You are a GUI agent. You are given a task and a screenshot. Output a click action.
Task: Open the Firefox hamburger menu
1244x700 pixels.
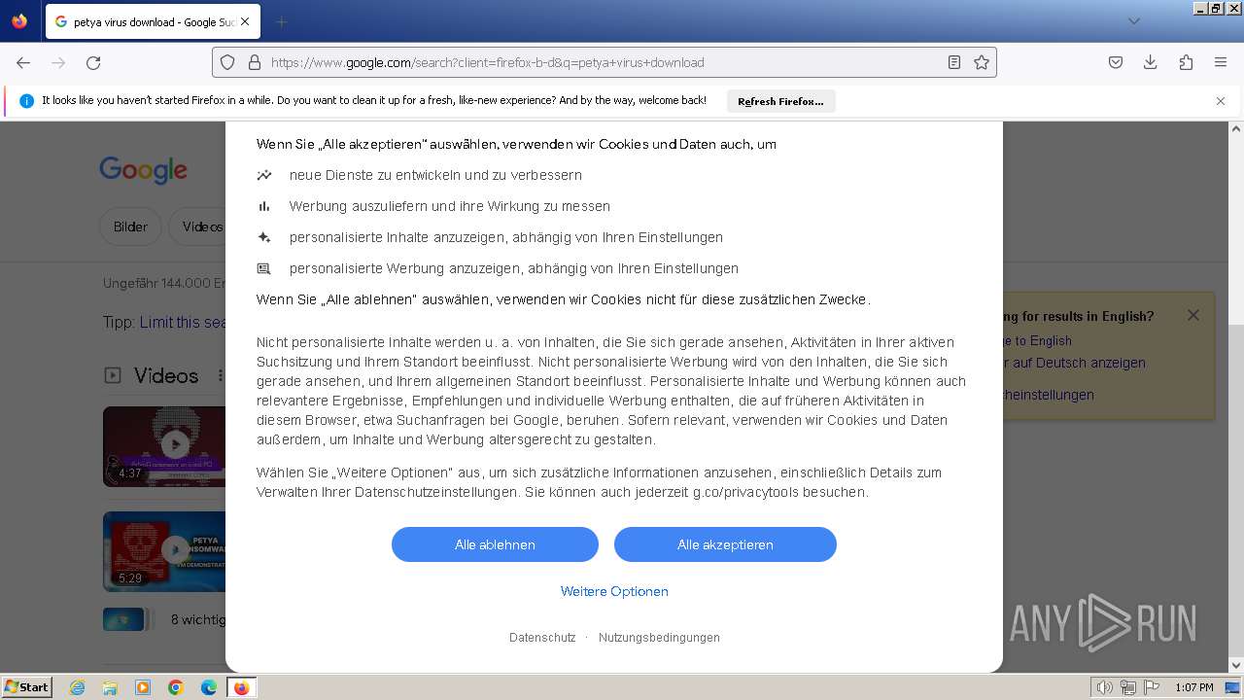coord(1221,62)
